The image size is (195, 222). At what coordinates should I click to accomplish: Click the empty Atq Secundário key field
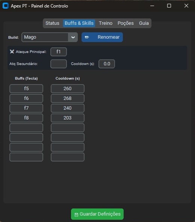(59, 64)
